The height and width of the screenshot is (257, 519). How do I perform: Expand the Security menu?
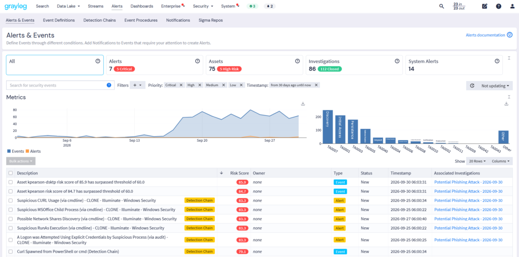tap(203, 6)
